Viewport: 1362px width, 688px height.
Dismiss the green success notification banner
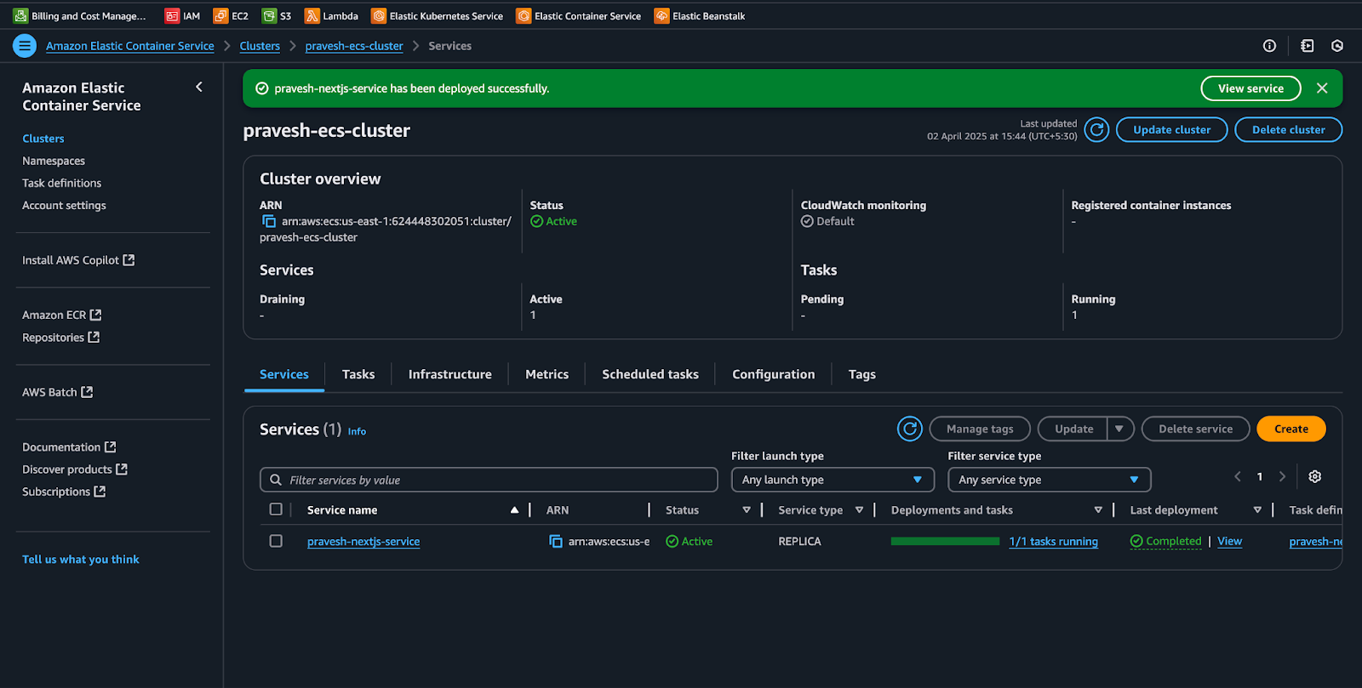point(1322,88)
